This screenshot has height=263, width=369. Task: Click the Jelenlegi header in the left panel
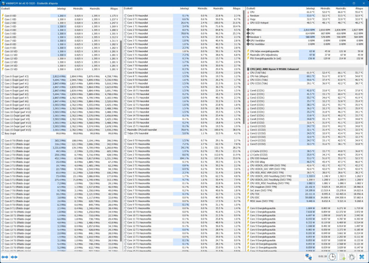pyautogui.click(x=61, y=8)
